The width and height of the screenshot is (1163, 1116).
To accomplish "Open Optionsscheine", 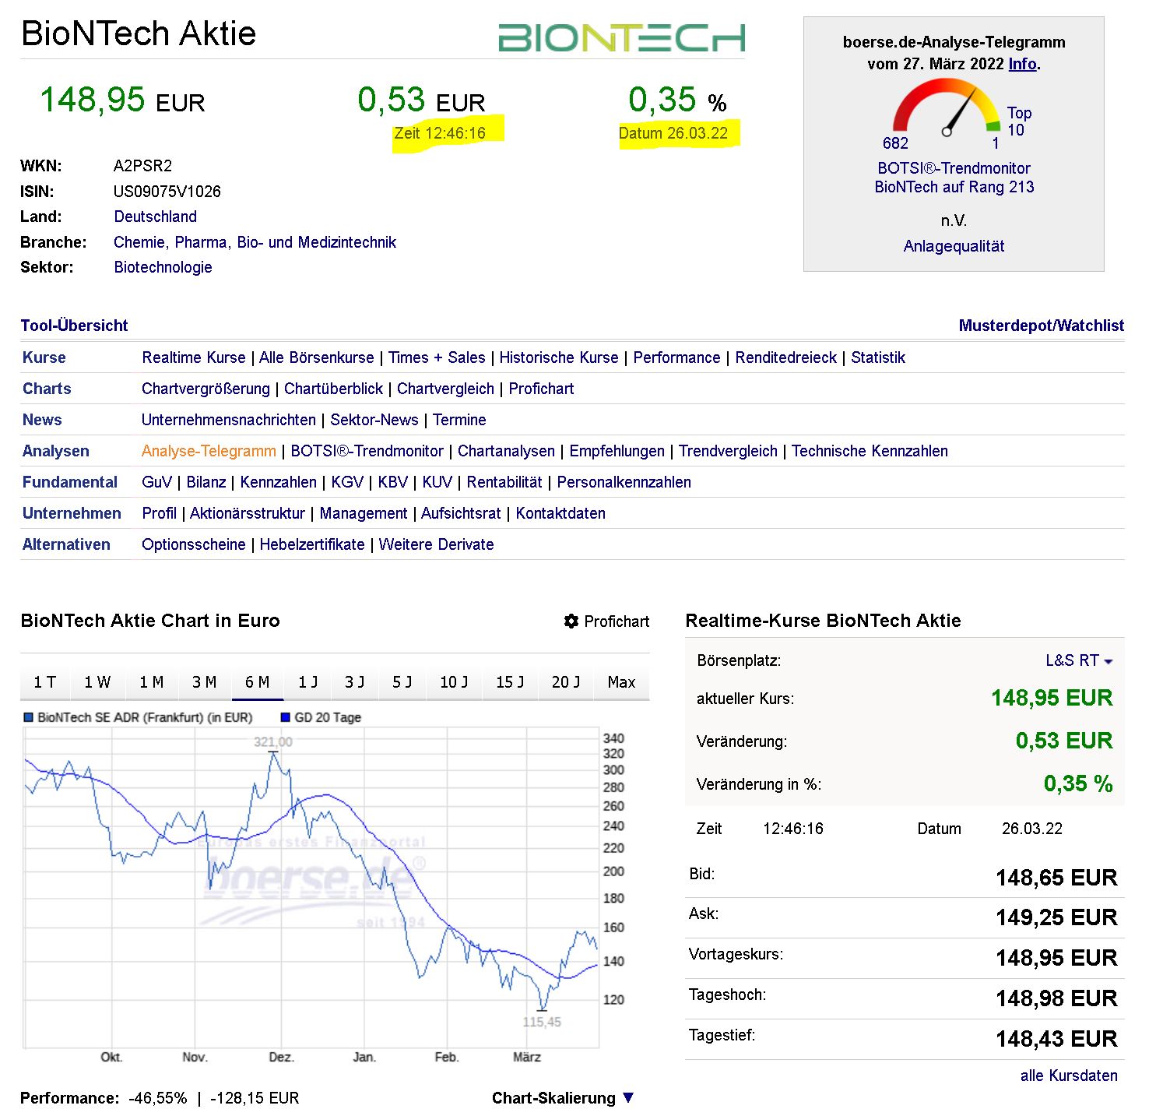I will [x=193, y=544].
